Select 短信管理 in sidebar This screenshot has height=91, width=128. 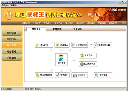(x=12, y=52)
